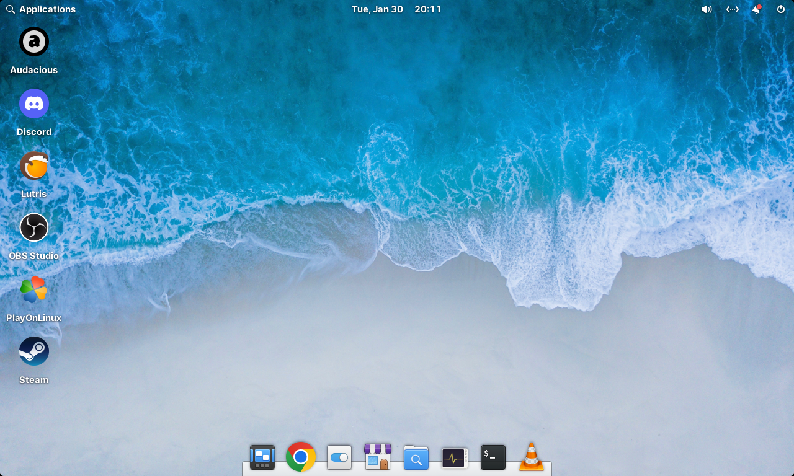
Task: Launch Google Chrome from the dock
Action: point(301,457)
